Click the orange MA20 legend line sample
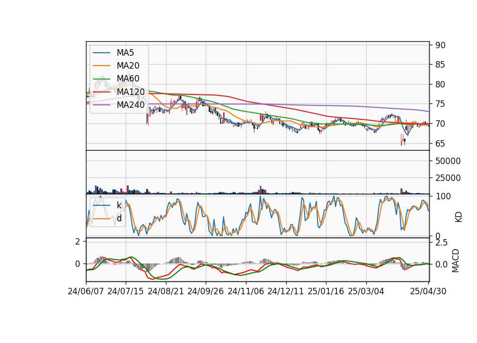 pyautogui.click(x=101, y=66)
